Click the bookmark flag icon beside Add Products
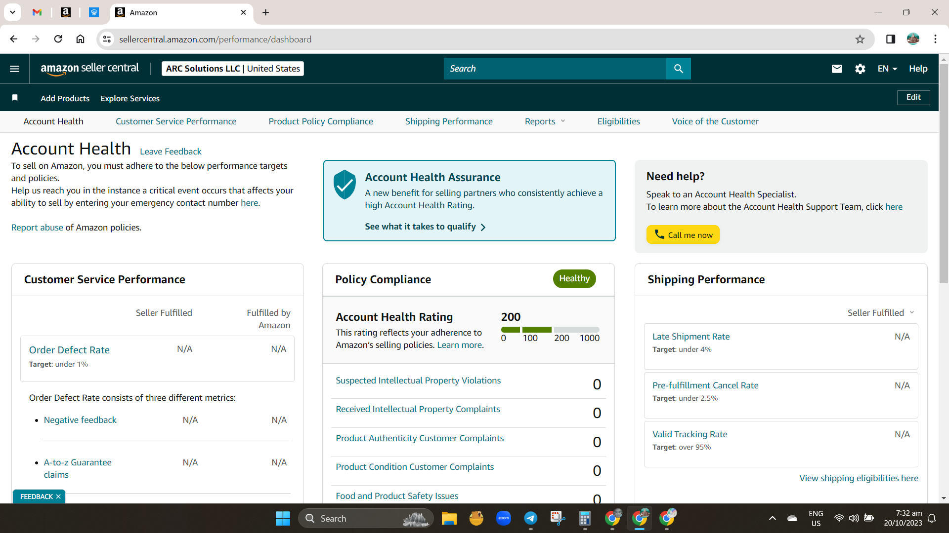The width and height of the screenshot is (949, 533). pyautogui.click(x=15, y=98)
